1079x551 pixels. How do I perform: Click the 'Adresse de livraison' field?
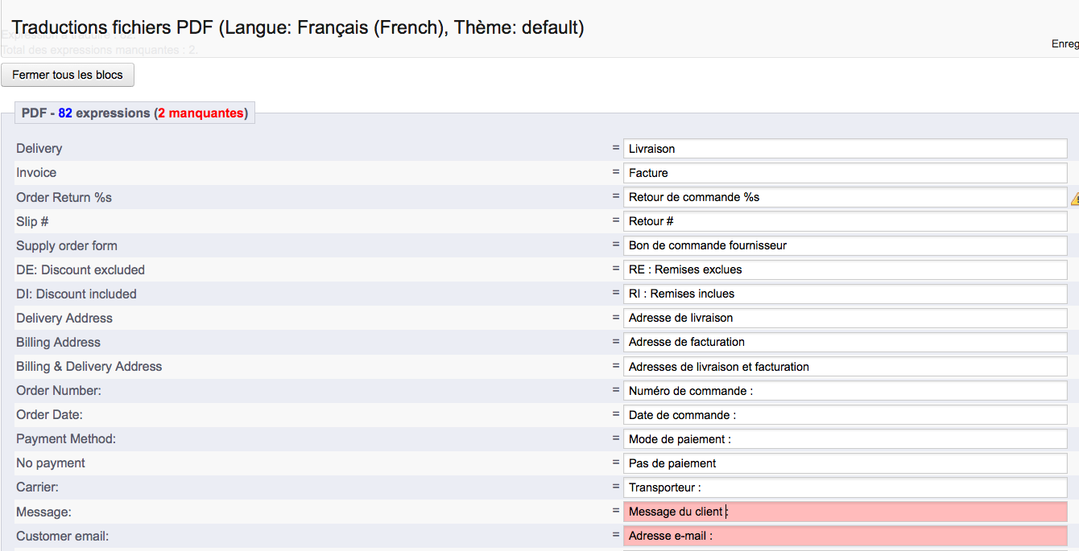(845, 318)
